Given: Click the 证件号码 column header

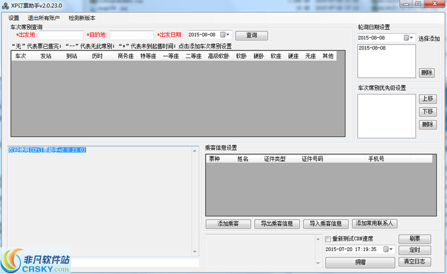Looking at the screenshot, I should 332,159.
